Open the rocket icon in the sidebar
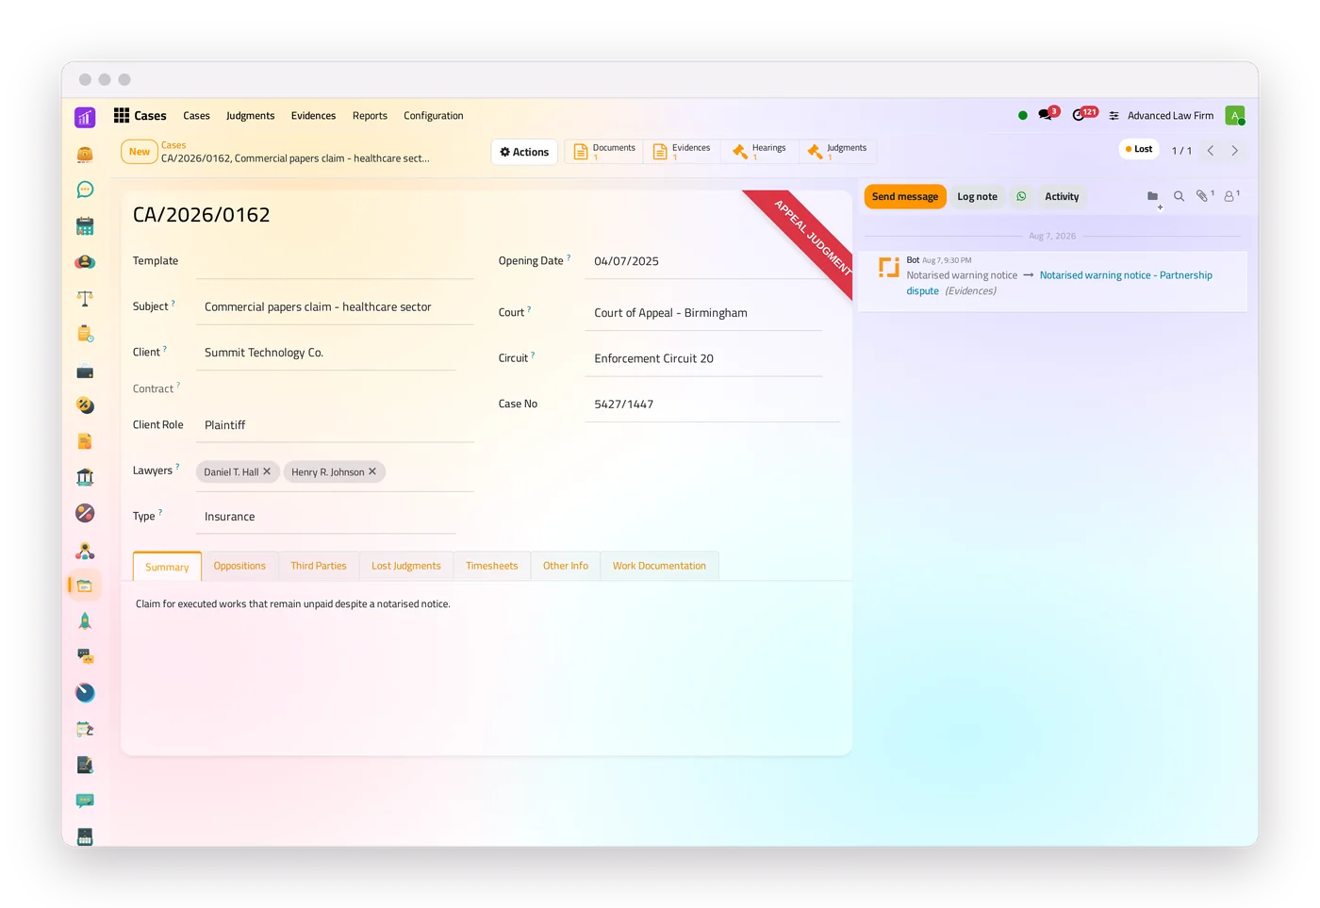 (85, 620)
